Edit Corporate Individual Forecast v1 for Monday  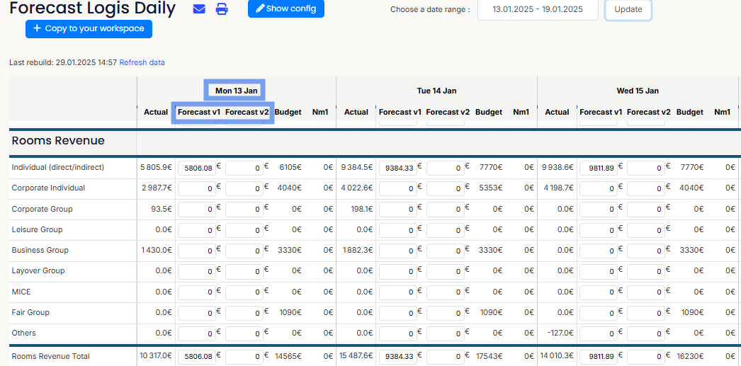tap(196, 189)
